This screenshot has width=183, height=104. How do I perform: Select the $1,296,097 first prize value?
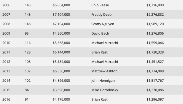tap(155, 99)
